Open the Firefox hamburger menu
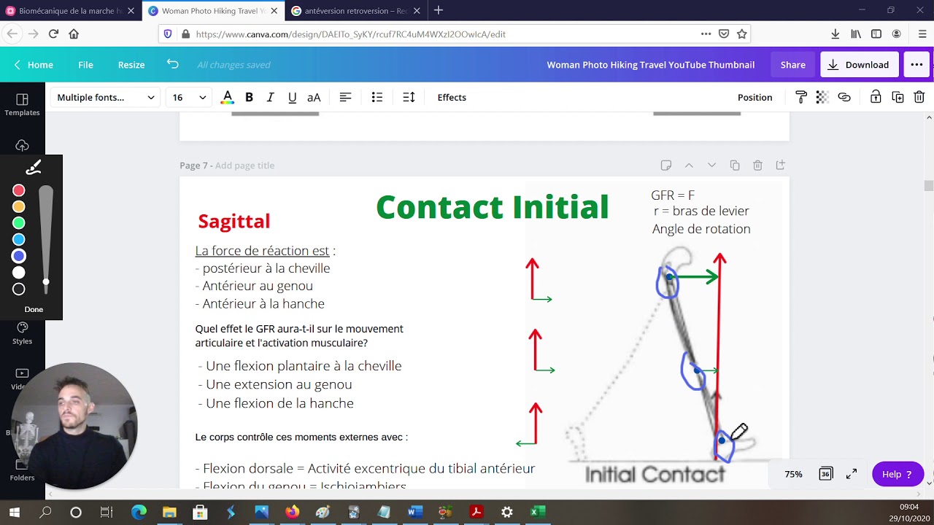The image size is (934, 525). click(922, 34)
